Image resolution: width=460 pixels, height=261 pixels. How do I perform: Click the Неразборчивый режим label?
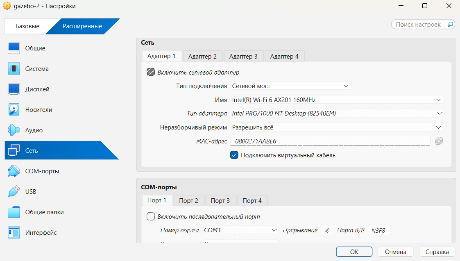(x=193, y=127)
